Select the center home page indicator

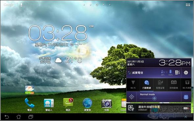[x=97, y=5]
